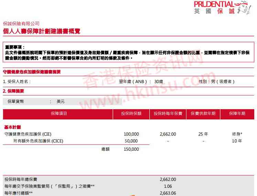Click the sum insured value 50,000
This screenshot has width=257, height=196.
click(x=131, y=141)
